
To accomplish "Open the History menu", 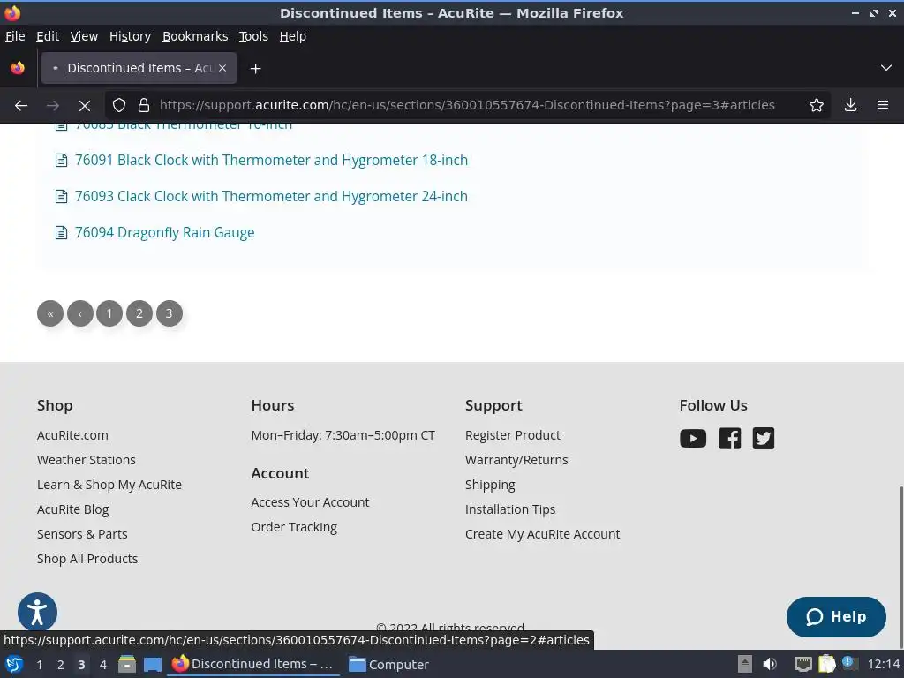I will [131, 36].
